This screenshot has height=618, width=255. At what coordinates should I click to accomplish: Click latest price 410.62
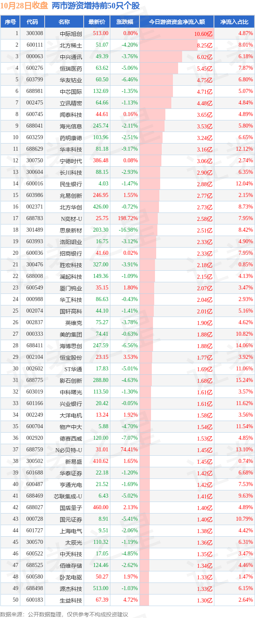(x=100, y=461)
